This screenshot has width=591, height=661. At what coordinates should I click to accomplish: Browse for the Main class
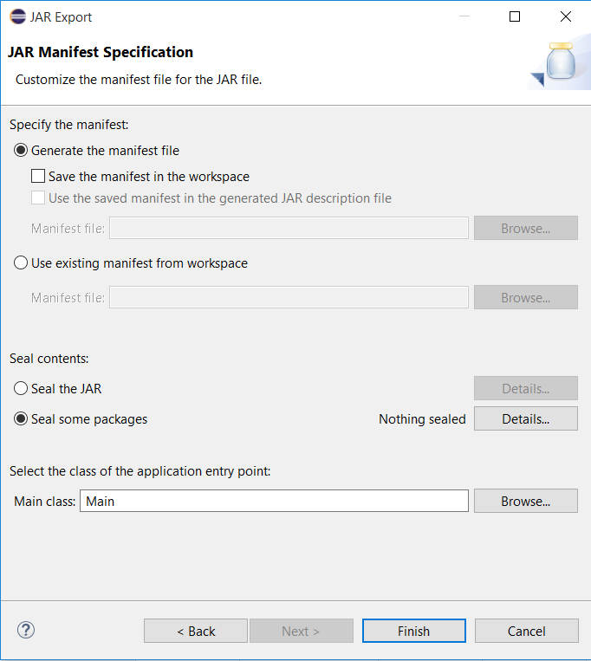point(525,501)
